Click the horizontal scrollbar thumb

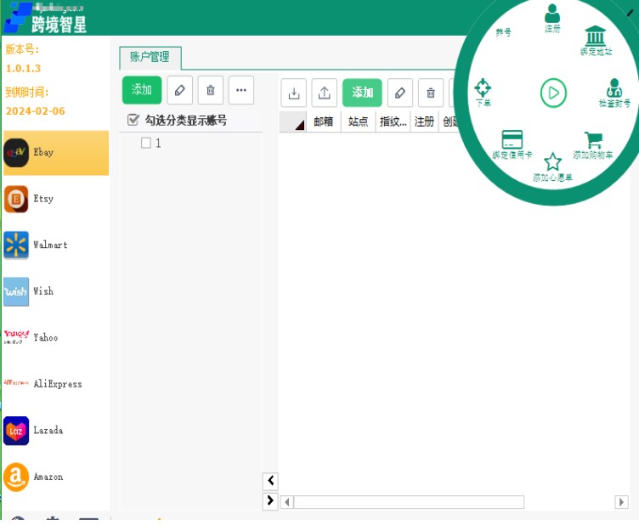[410, 502]
